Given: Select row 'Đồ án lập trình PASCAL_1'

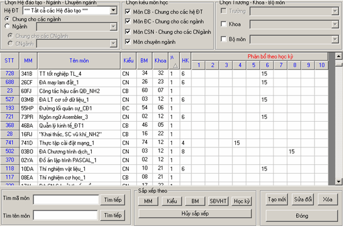Looking at the screenshot, I should point(164,160).
